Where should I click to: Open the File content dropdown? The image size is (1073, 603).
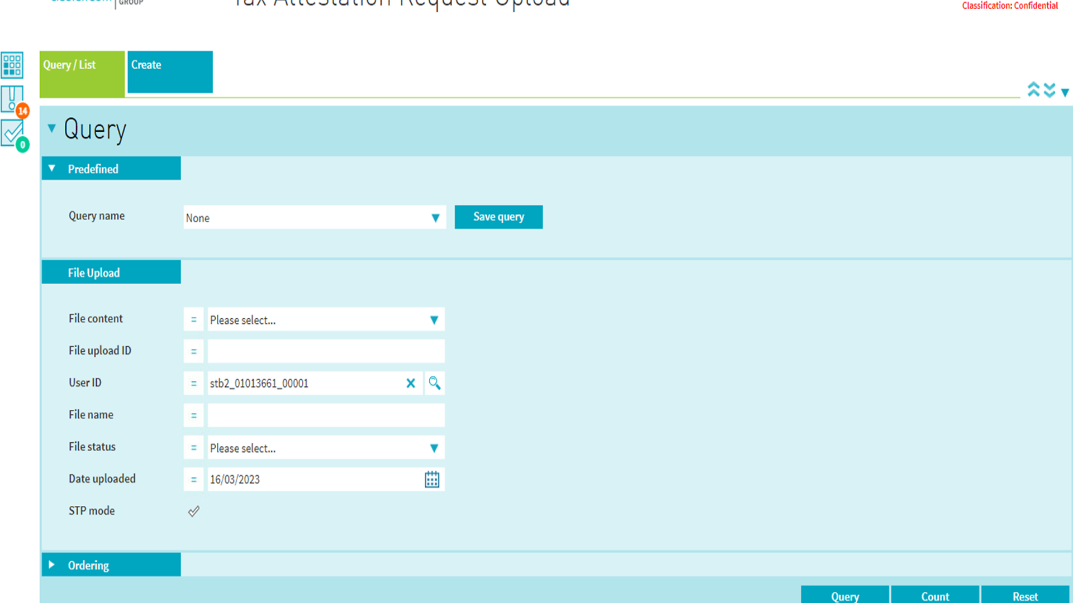click(x=434, y=319)
